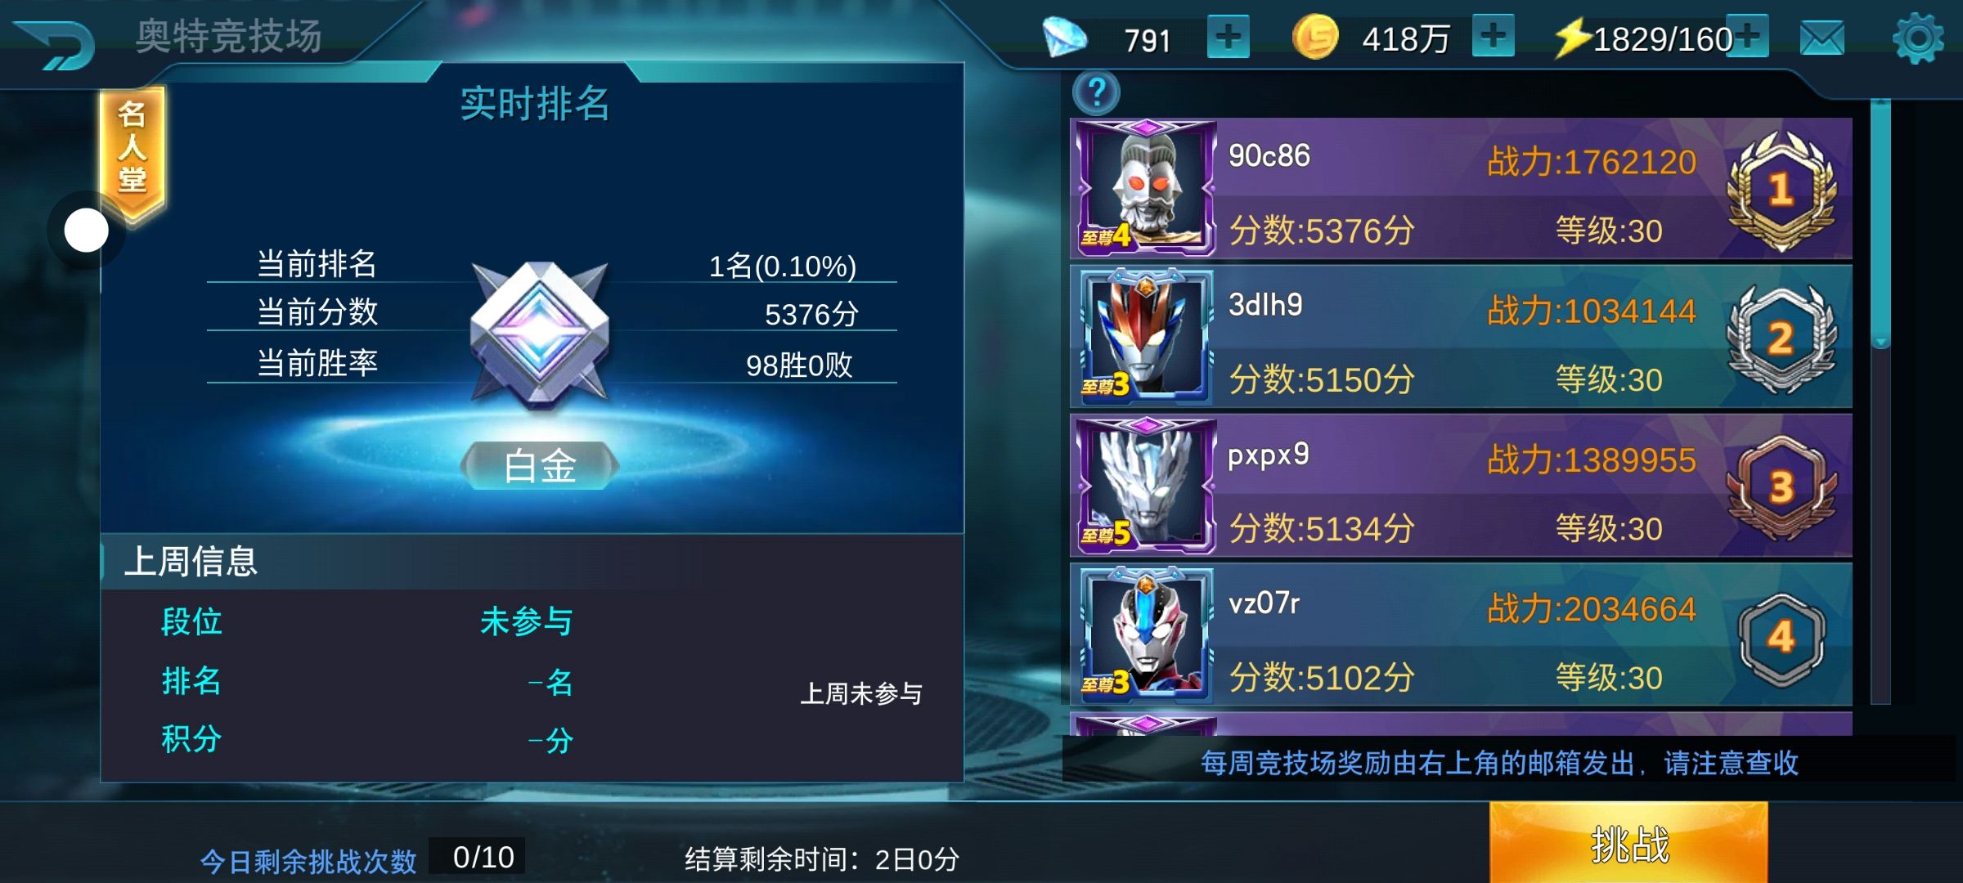Open the settings gear icon
This screenshot has width=1963, height=883.
click(1917, 38)
